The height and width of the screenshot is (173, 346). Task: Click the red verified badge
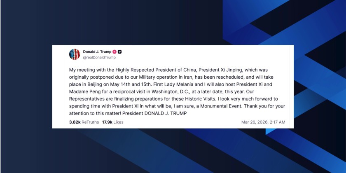click(x=114, y=51)
